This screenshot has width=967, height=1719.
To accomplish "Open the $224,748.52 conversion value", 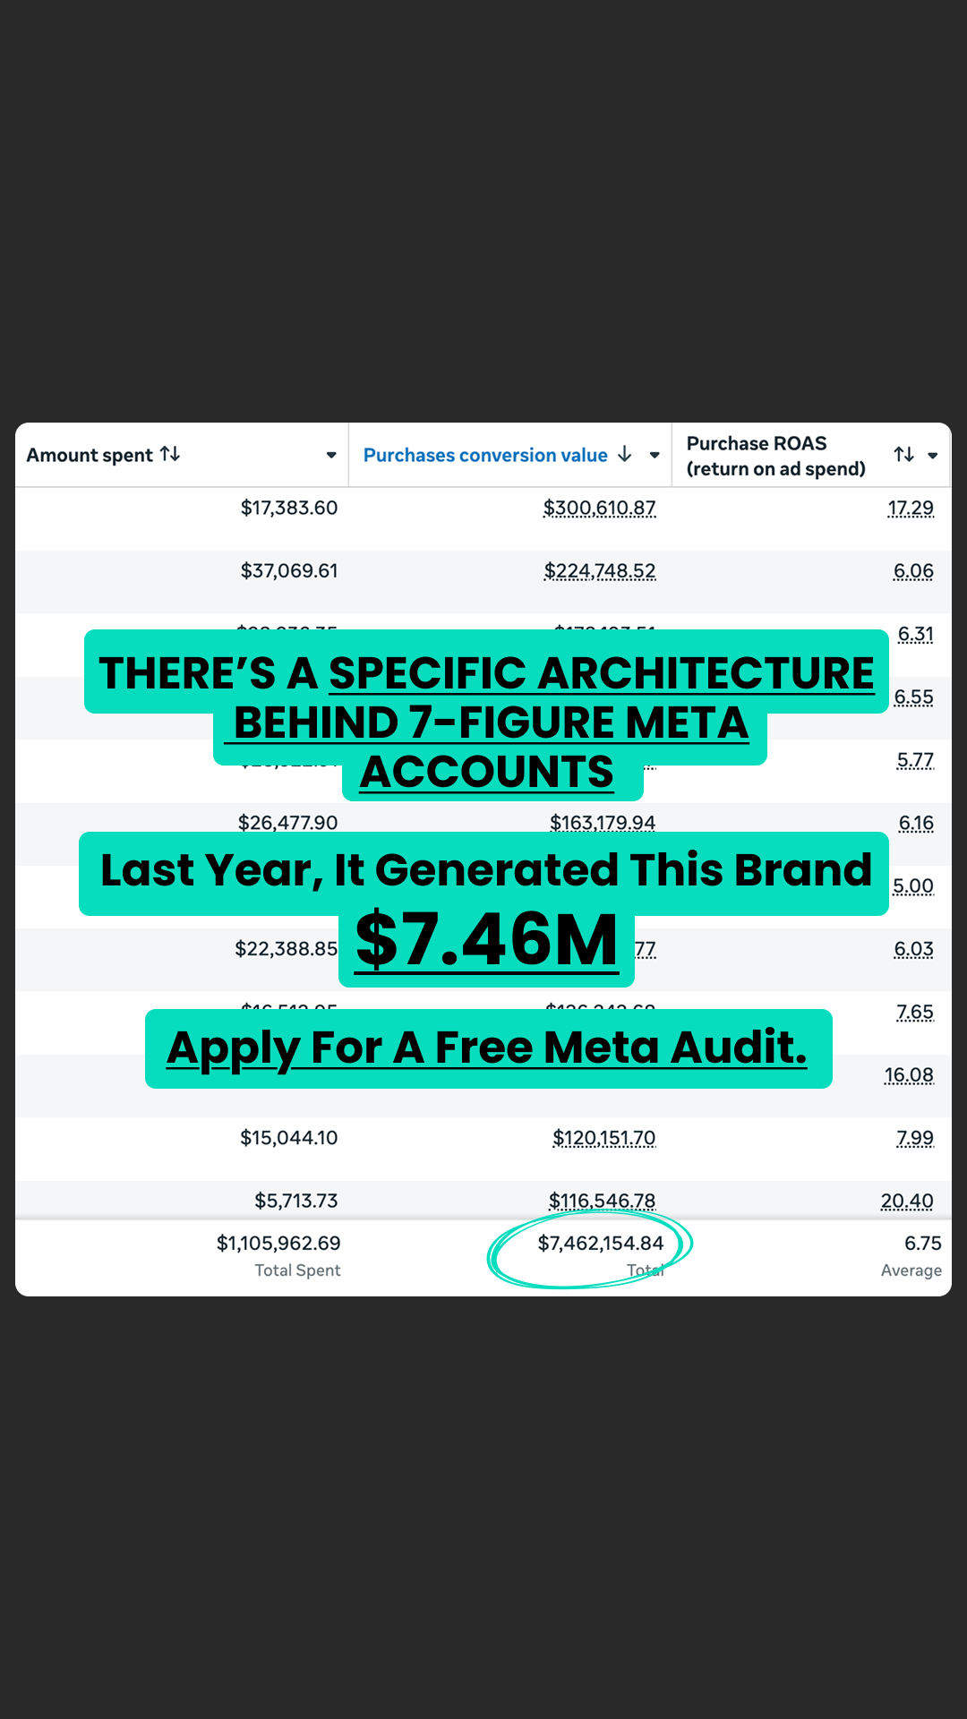I will click(x=600, y=570).
